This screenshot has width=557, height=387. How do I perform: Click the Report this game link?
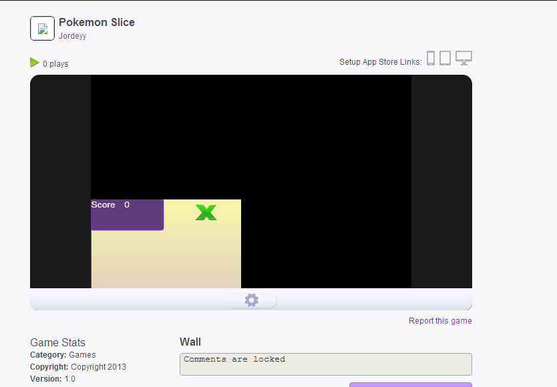pyautogui.click(x=440, y=320)
